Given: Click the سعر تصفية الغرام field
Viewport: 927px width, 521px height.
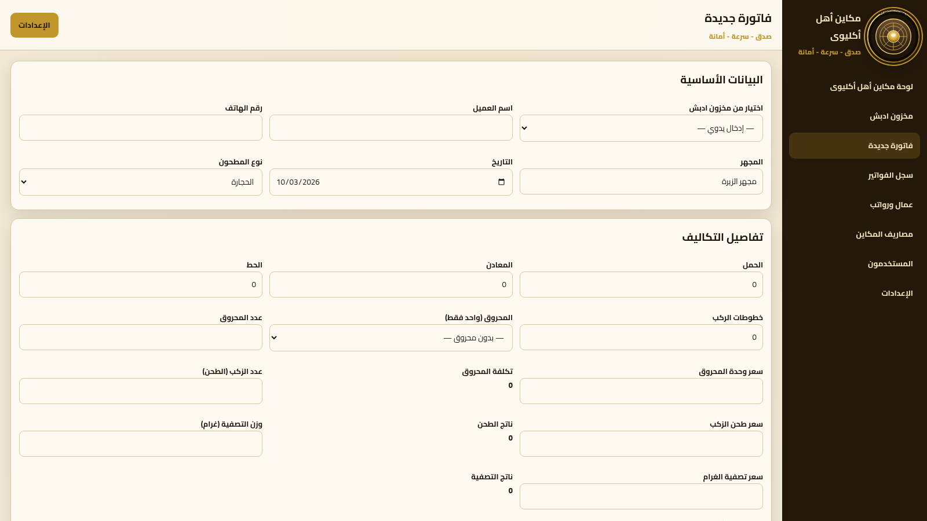Looking at the screenshot, I should [x=641, y=496].
